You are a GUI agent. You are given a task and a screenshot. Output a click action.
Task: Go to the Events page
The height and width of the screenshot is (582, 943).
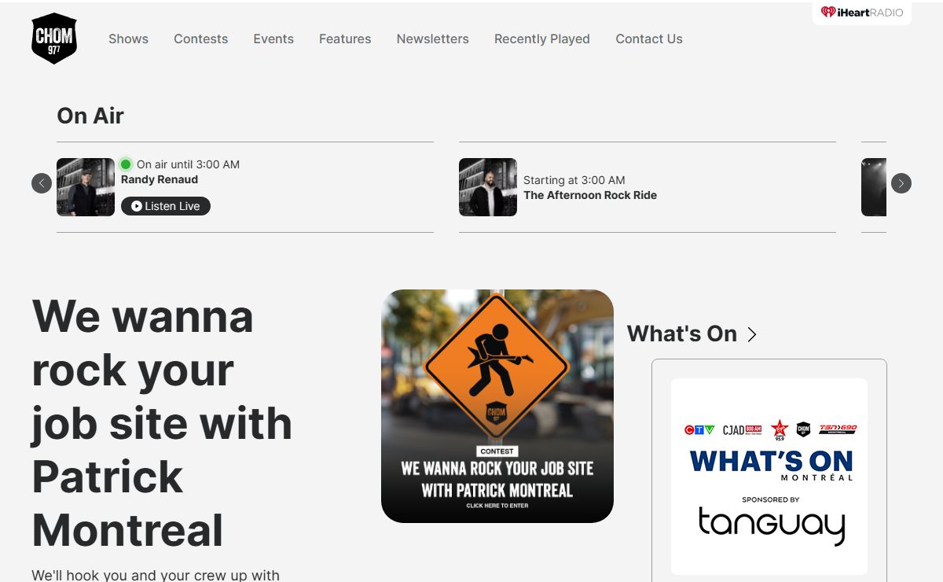click(273, 39)
